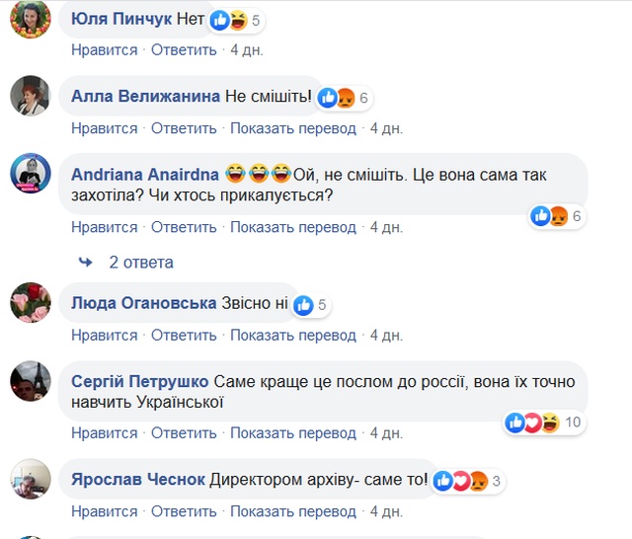Open Алла Велижанина's avatar

(30, 96)
